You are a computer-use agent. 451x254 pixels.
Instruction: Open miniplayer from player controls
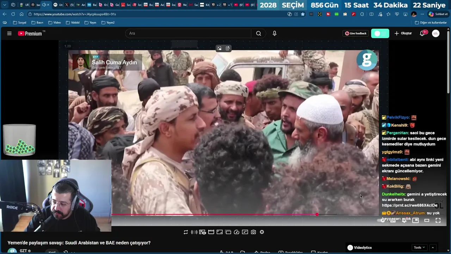tap(415, 220)
